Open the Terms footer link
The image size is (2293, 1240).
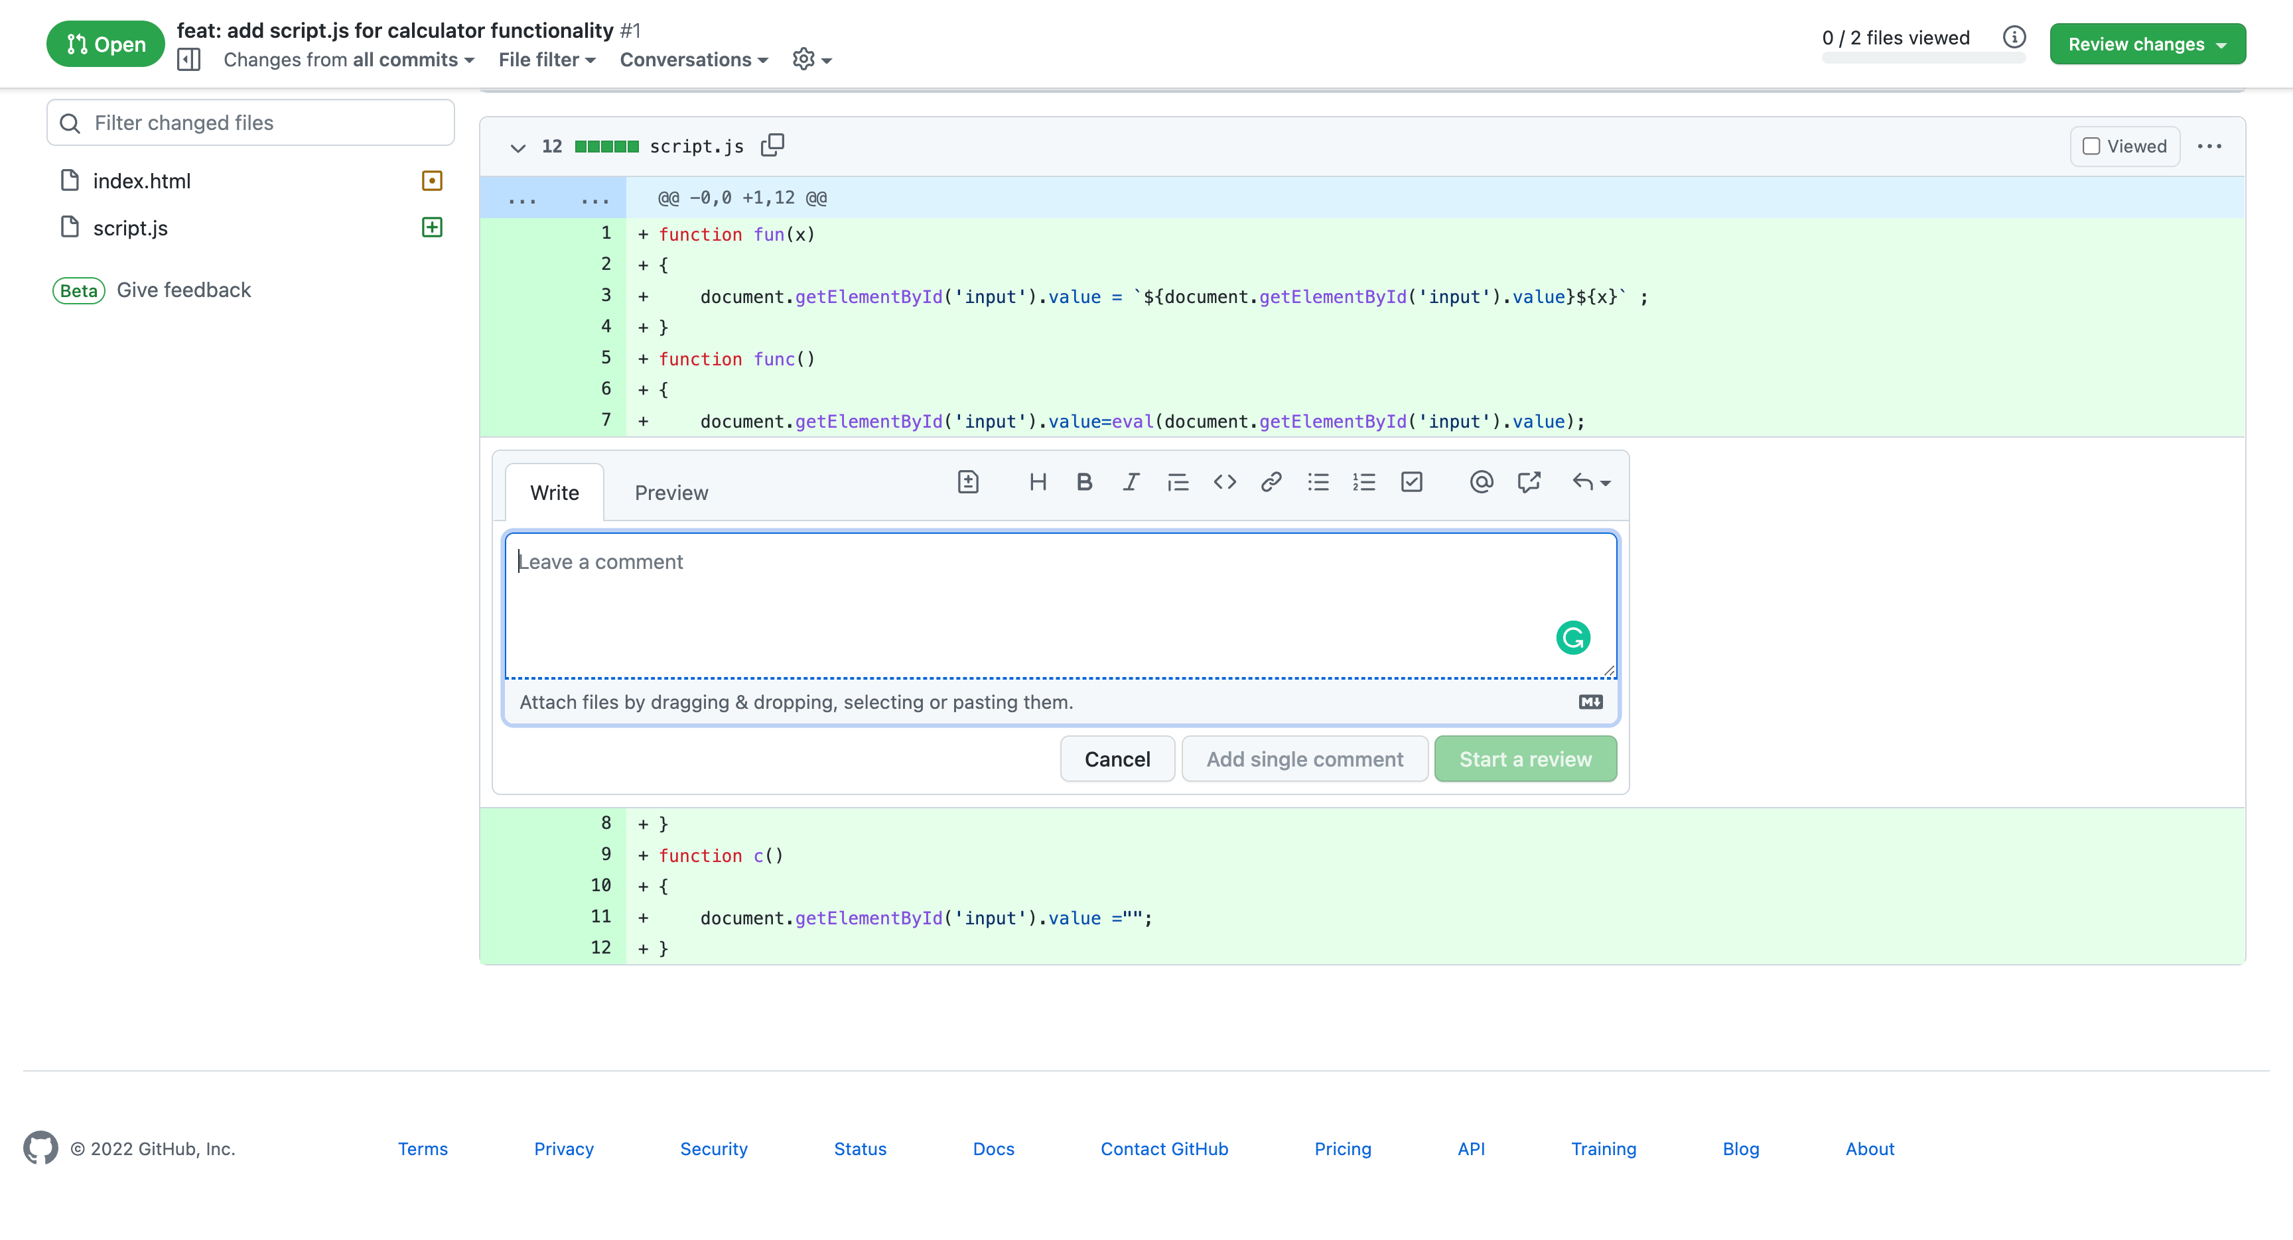423,1148
